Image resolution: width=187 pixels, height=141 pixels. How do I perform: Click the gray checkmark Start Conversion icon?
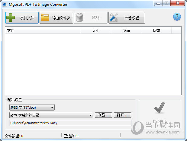tap(160, 107)
